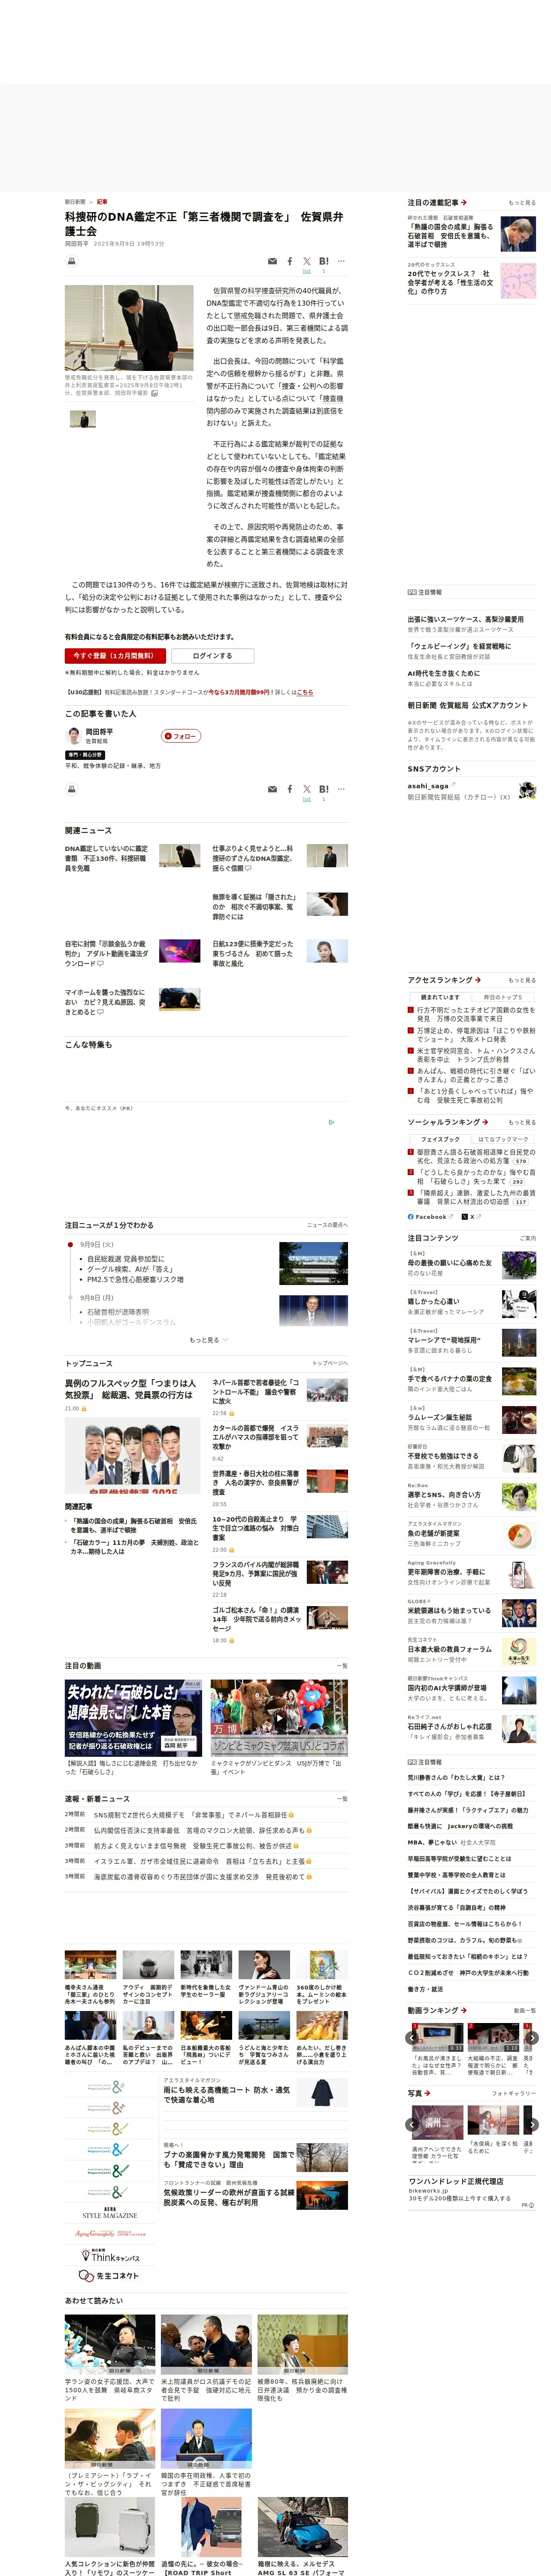This screenshot has height=2576, width=551.
Task: Open more-options ellipsis icon below the headline
Action: click(x=341, y=261)
